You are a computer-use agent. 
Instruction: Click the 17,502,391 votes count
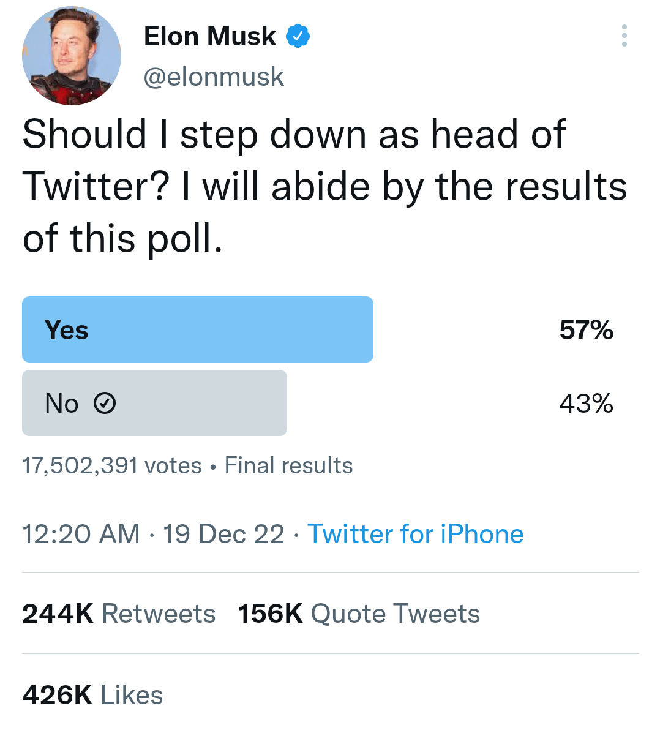pos(111,465)
